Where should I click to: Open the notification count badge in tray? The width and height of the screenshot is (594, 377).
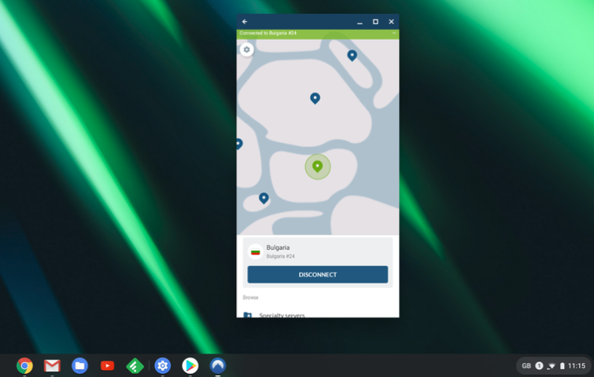pos(539,366)
